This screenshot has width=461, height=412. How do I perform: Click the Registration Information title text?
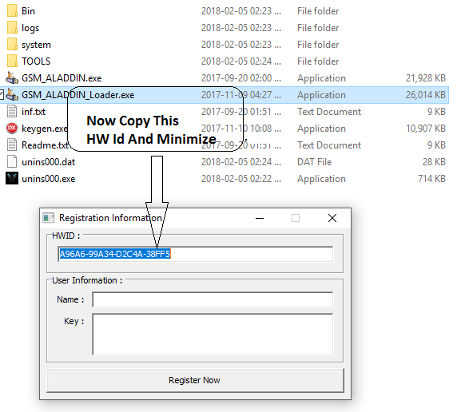(x=110, y=218)
